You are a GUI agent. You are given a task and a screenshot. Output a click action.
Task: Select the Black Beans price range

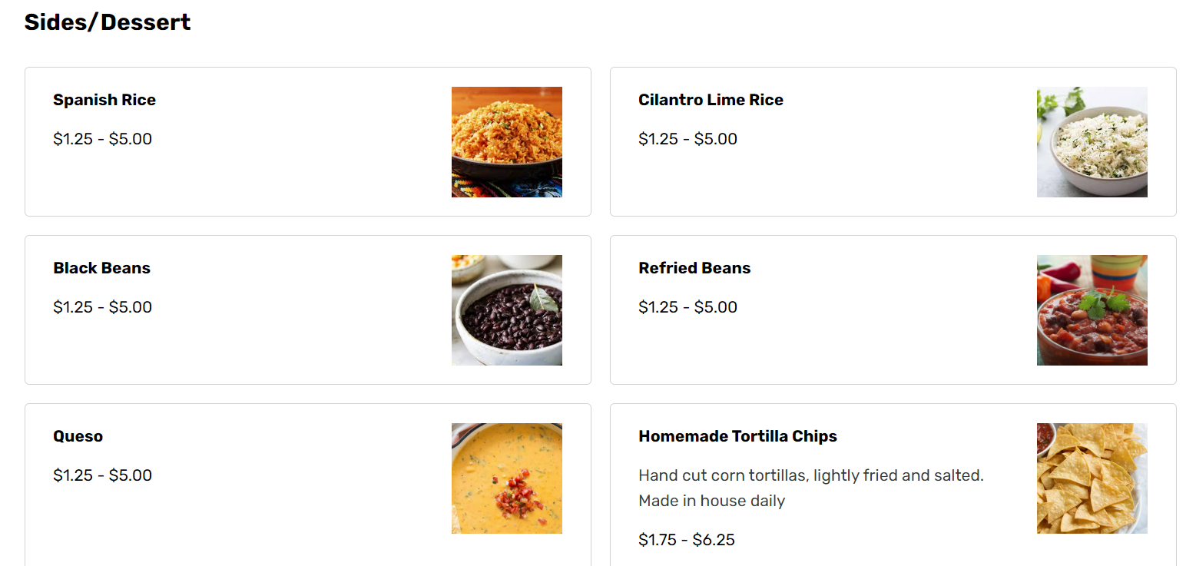(102, 307)
